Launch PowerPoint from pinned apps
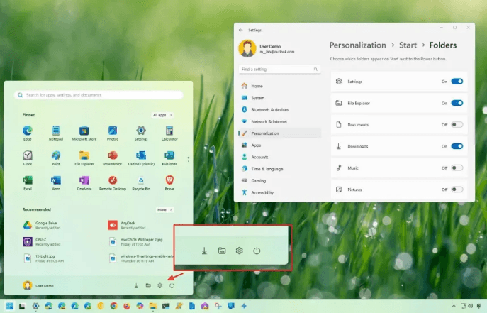 pyautogui.click(x=113, y=158)
